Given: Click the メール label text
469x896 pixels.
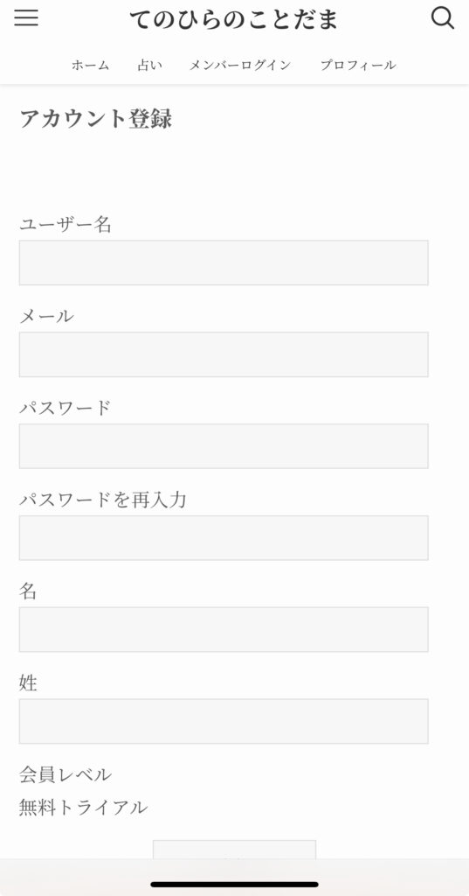Looking at the screenshot, I should pyautogui.click(x=46, y=316).
